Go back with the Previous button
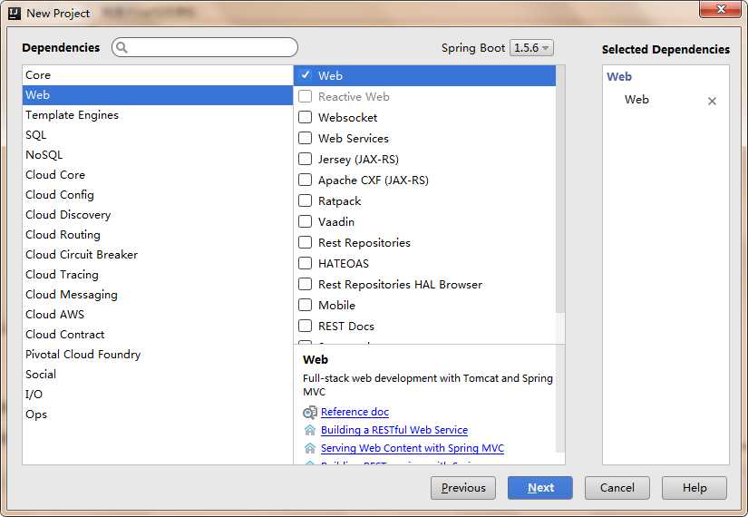Image resolution: width=748 pixels, height=517 pixels. pyautogui.click(x=462, y=487)
